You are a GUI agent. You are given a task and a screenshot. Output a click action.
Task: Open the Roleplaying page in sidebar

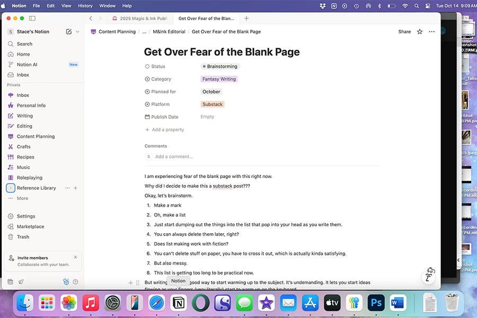pos(28,178)
